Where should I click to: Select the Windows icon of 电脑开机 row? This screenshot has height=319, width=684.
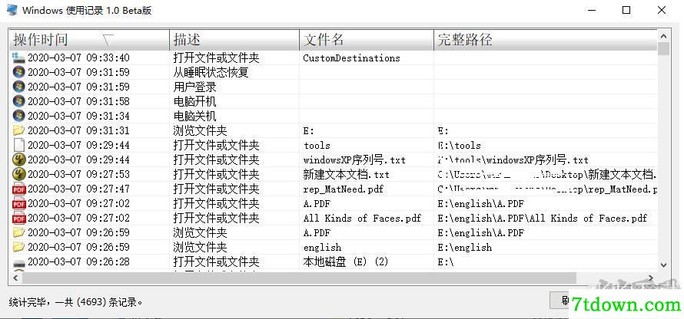point(18,101)
